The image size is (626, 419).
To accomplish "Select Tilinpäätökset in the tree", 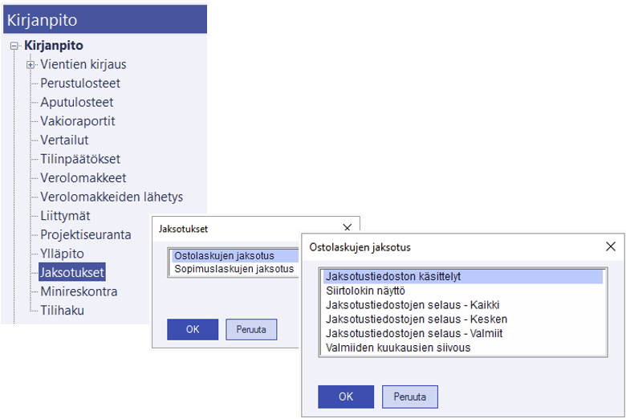I will (80, 159).
